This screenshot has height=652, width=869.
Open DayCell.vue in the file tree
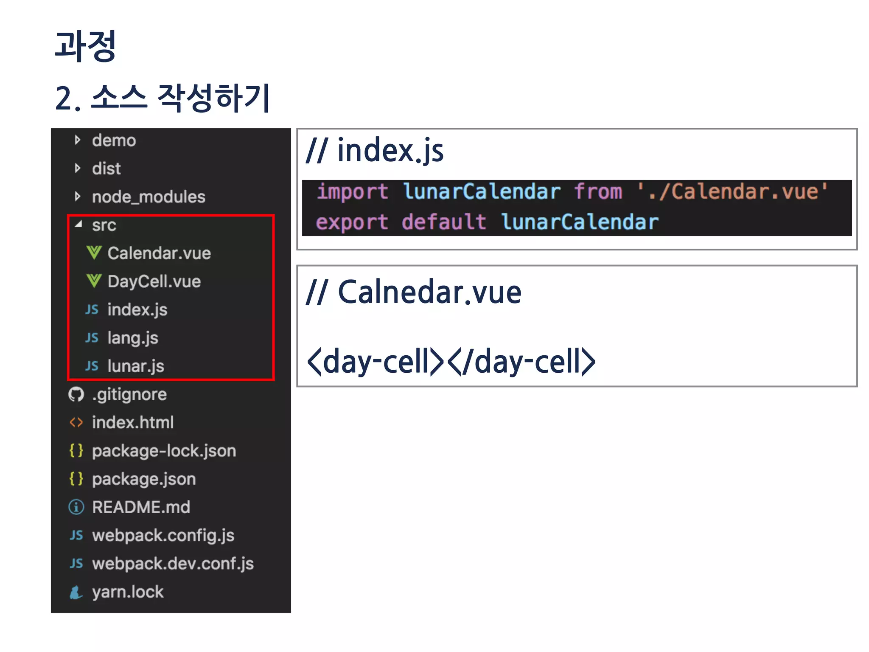[x=154, y=281]
